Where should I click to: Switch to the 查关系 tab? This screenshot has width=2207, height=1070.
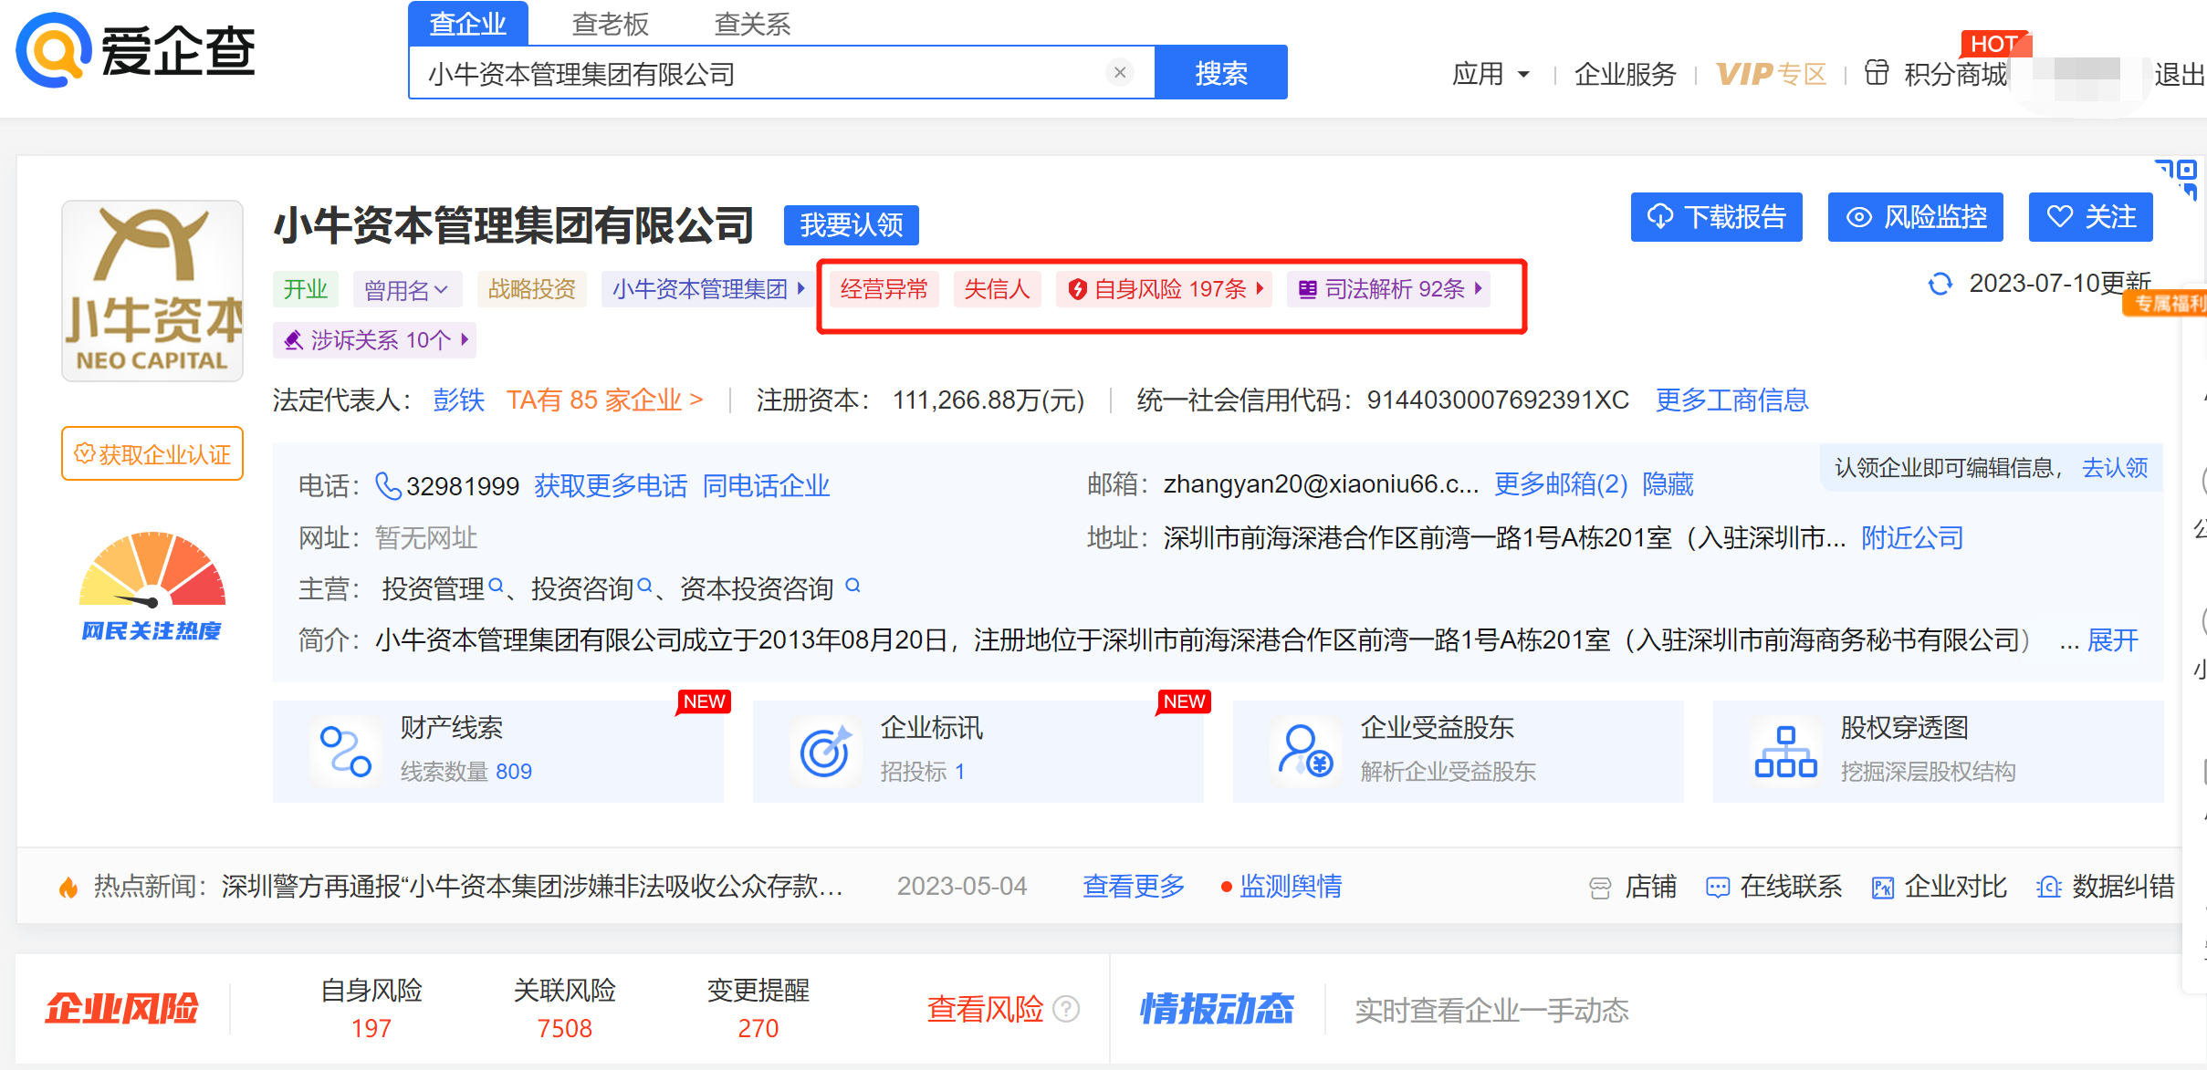click(x=752, y=24)
